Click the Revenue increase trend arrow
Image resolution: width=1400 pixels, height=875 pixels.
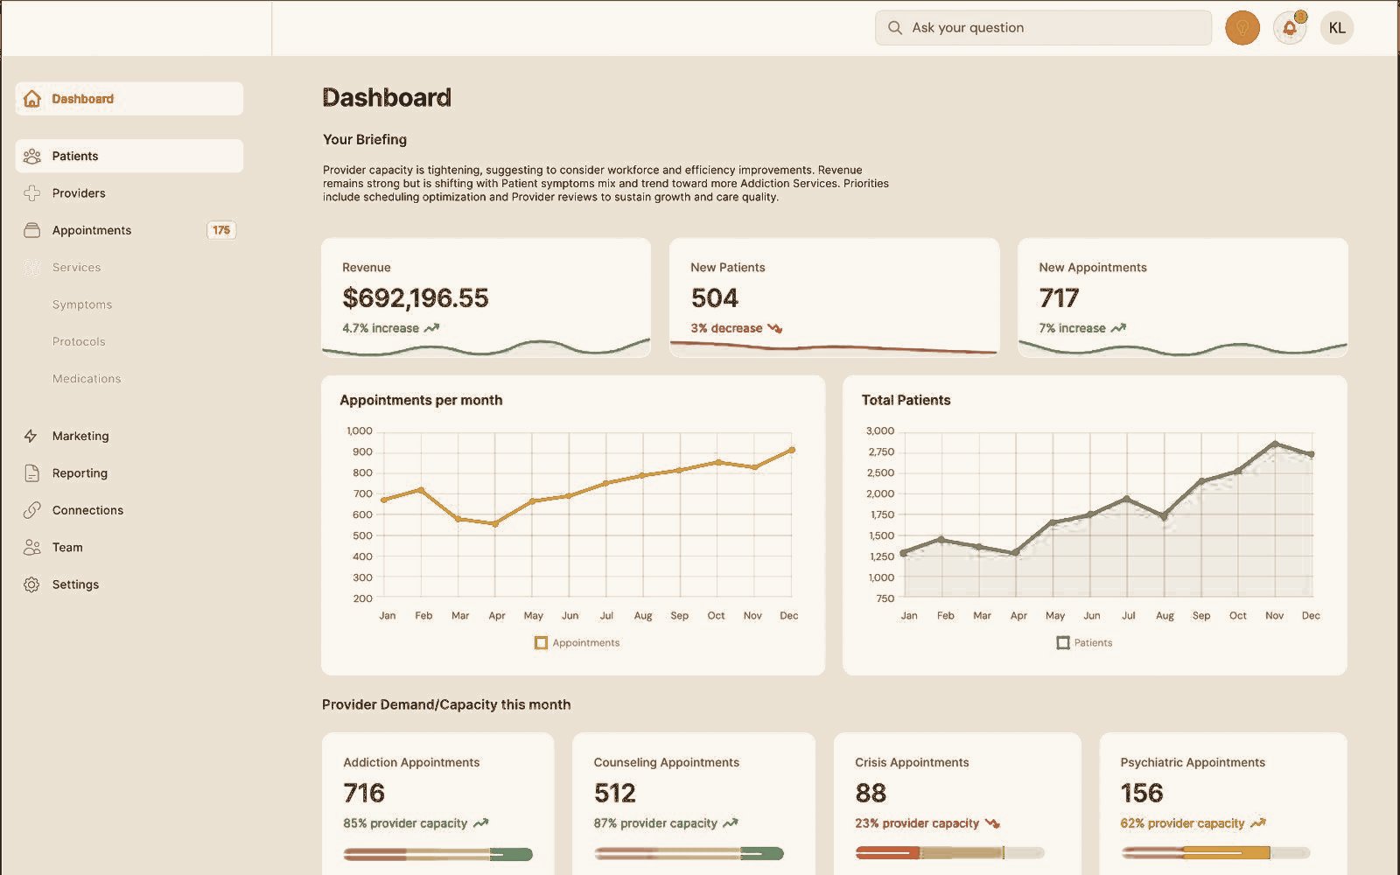431,328
